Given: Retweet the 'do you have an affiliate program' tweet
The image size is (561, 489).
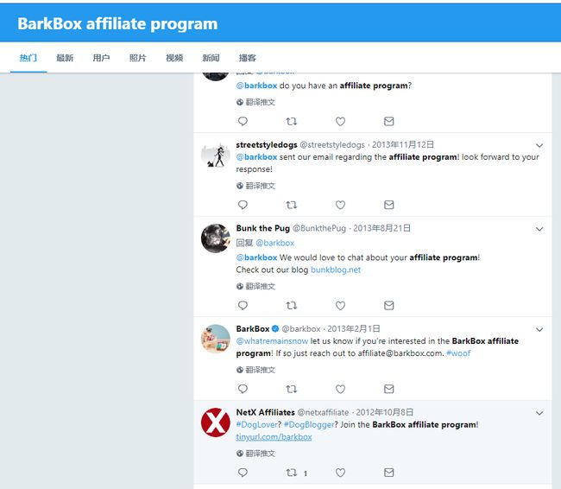Looking at the screenshot, I should (291, 122).
